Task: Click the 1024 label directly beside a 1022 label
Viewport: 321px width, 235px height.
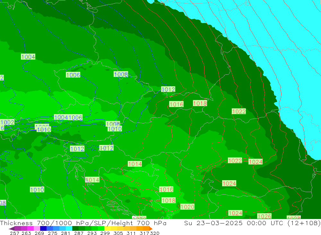Action: (256, 162)
